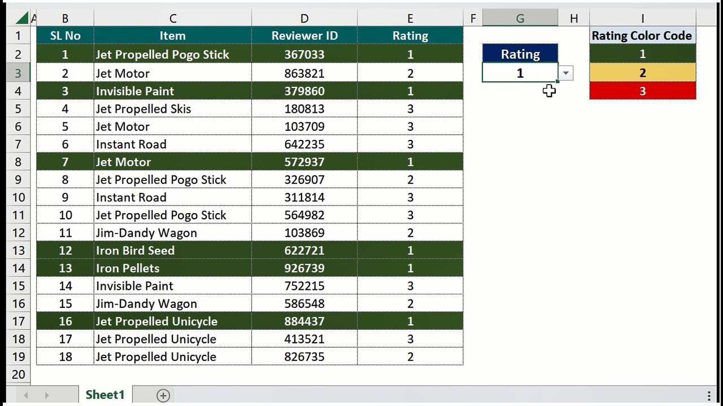Select Reviewer ID 326907 cell
Viewport: 723px width, 406px height.
(304, 179)
